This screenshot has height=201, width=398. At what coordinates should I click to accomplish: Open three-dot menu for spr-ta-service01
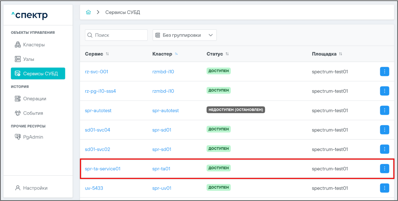(384, 169)
